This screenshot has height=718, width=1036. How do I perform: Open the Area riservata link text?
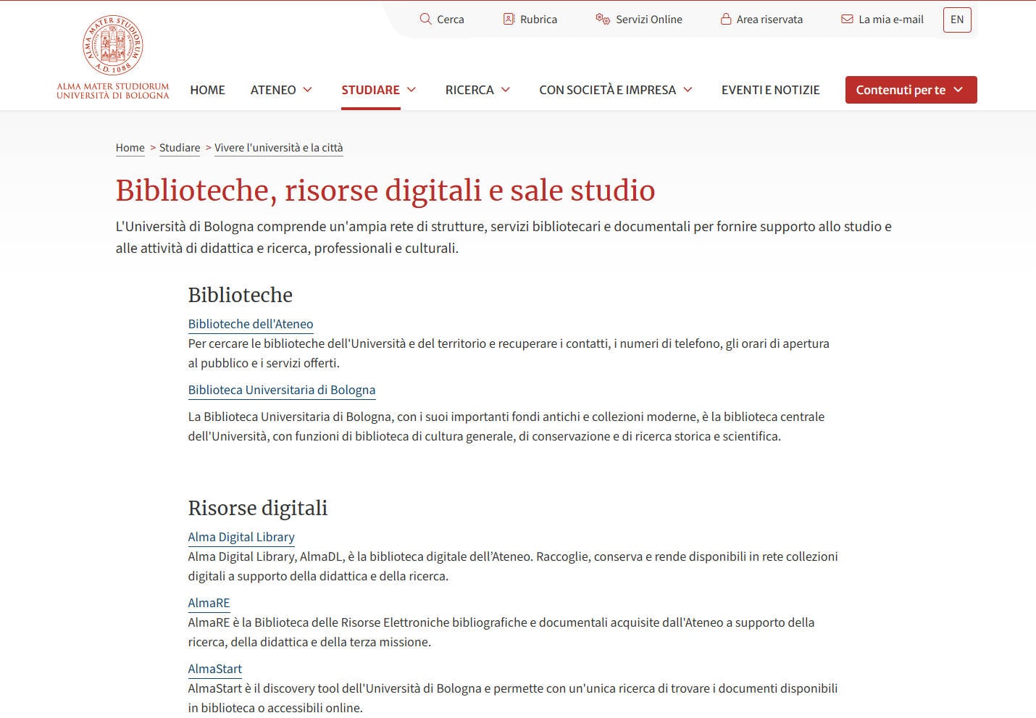point(769,20)
